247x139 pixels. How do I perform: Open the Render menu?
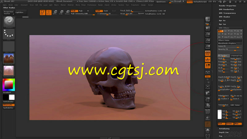[x=101, y=5]
